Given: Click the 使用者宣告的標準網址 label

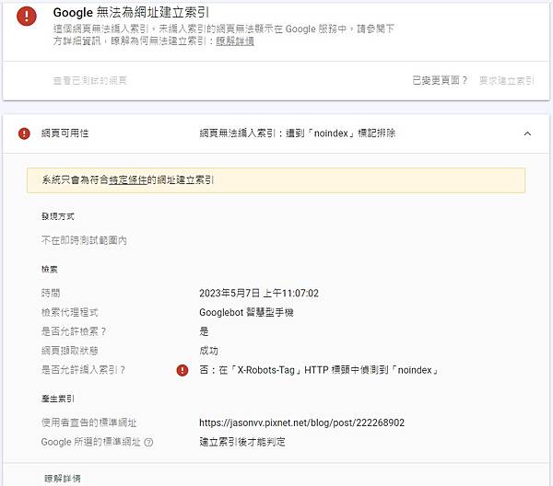Looking at the screenshot, I should click(x=88, y=422).
